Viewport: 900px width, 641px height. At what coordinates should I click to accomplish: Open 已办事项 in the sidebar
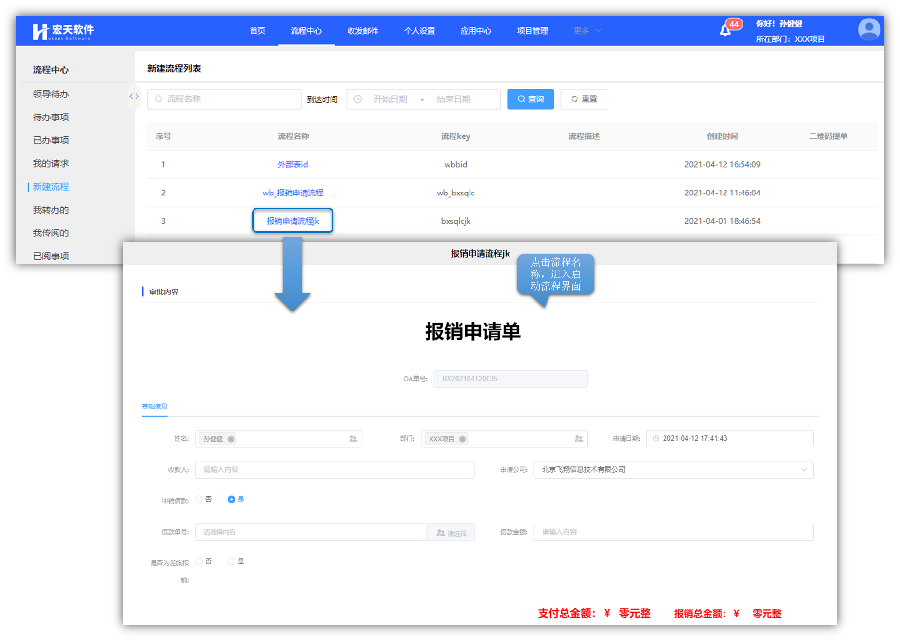51,140
